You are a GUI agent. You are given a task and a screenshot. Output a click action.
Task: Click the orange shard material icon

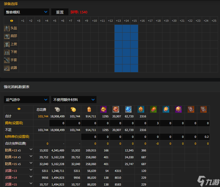[89, 109]
